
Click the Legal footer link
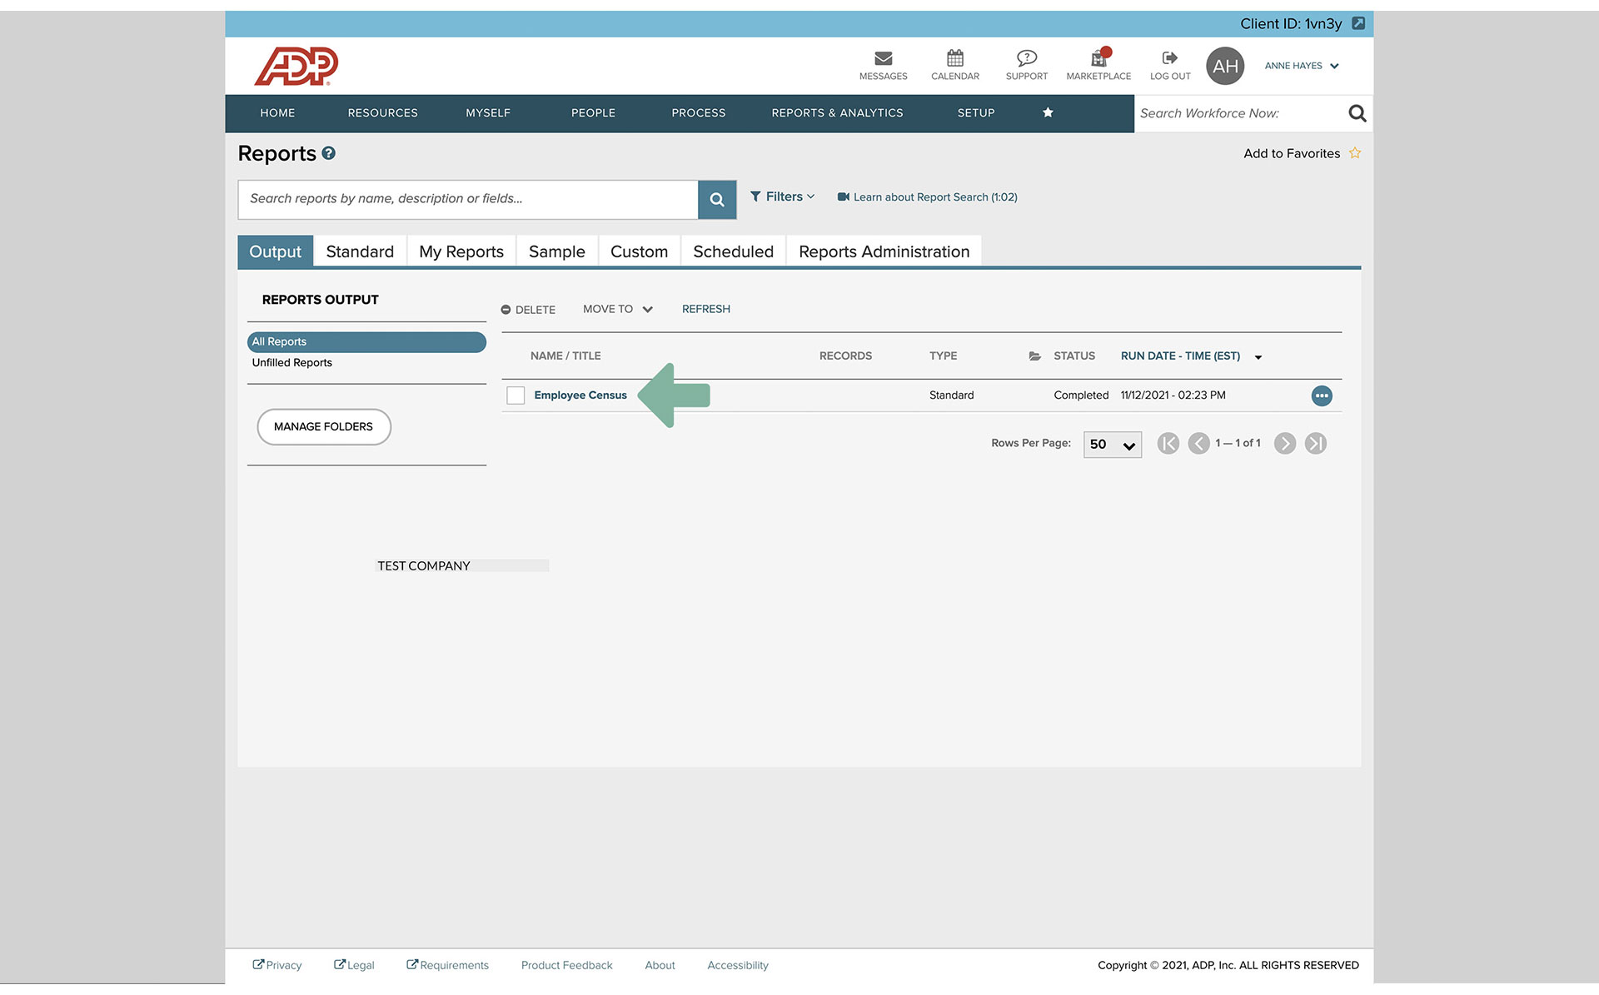(x=354, y=966)
